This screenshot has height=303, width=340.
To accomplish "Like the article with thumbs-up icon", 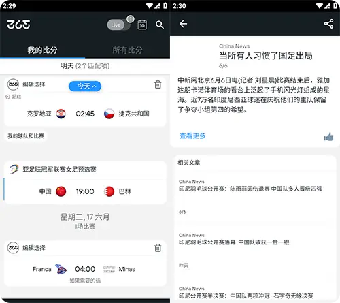I will click(328, 137).
